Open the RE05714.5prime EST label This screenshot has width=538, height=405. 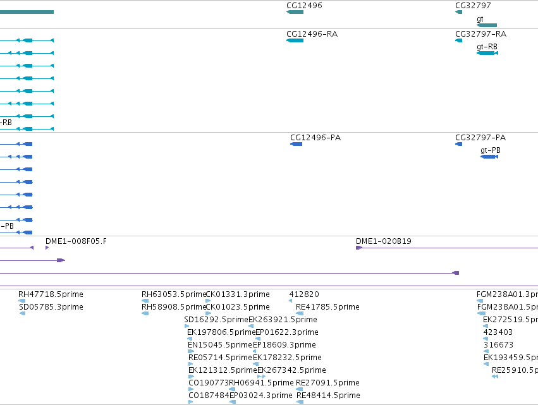pyautogui.click(x=220, y=358)
